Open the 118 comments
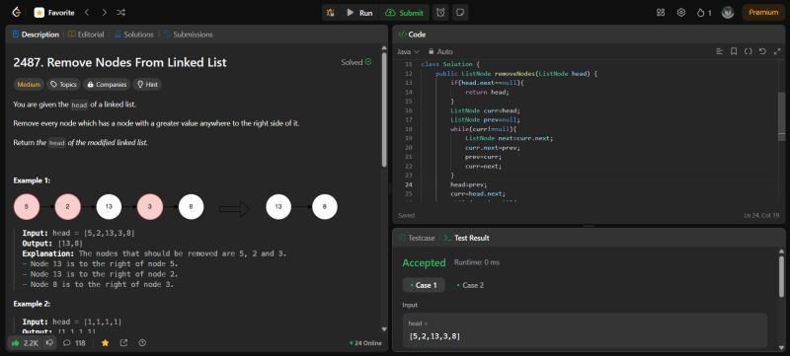790x356 pixels. (x=74, y=343)
